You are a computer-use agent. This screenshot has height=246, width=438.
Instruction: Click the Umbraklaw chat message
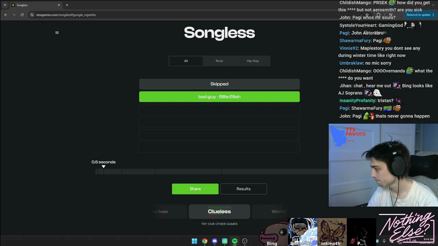pos(365,63)
